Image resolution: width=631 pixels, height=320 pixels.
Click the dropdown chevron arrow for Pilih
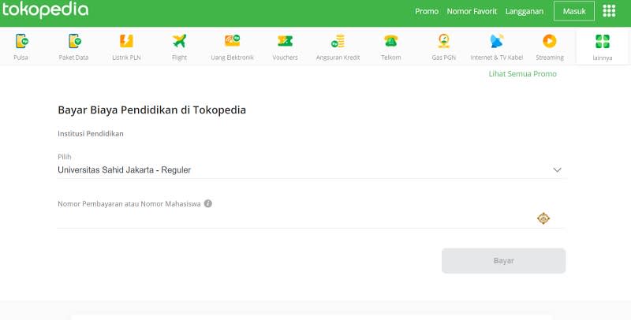click(557, 169)
